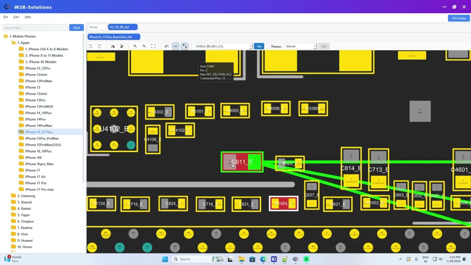This screenshot has height=265, width=471.
Task: Select the iPhone15_15 Plus_Boardview_full tab
Action: 114,37
